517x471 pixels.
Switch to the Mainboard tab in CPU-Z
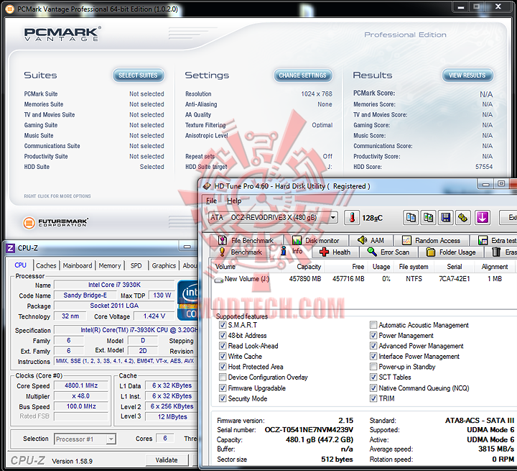tap(78, 265)
